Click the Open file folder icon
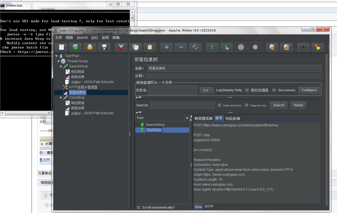337x213 pixels. (x=90, y=47)
